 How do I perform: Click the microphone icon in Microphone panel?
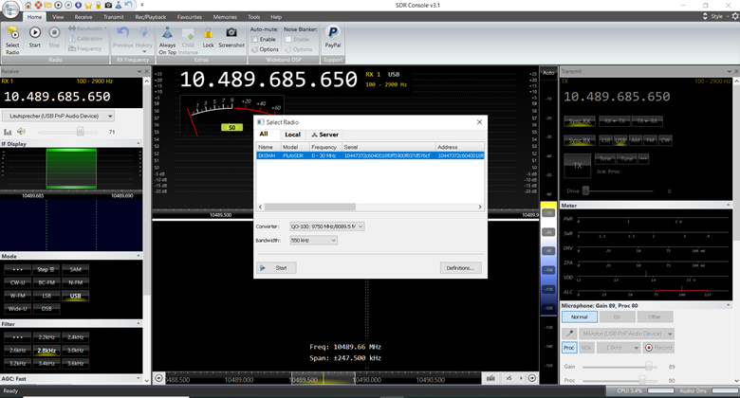click(x=569, y=334)
